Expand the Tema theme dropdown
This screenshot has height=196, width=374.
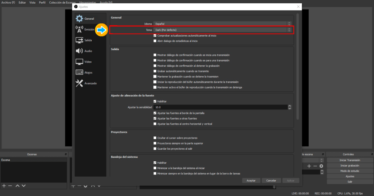click(223, 30)
